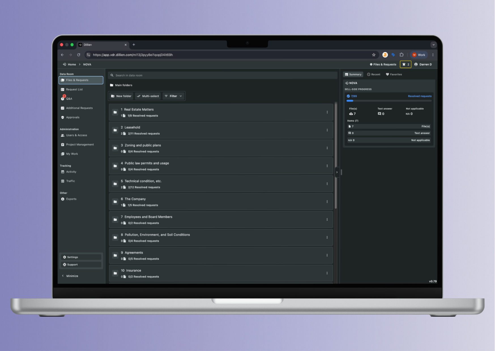Click the Resolved requests link
The width and height of the screenshot is (495, 351).
click(x=420, y=96)
